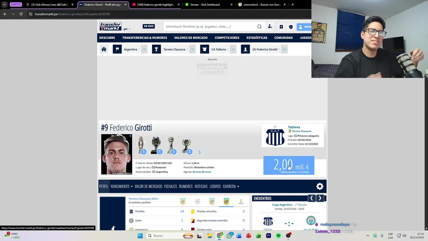This screenshot has width=428, height=241.
Task: Open Chrome tab search dropdown arrow
Action: (4, 5)
